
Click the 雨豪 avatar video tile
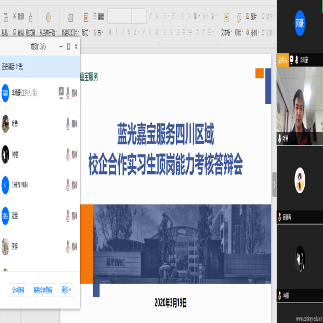point(300,23)
